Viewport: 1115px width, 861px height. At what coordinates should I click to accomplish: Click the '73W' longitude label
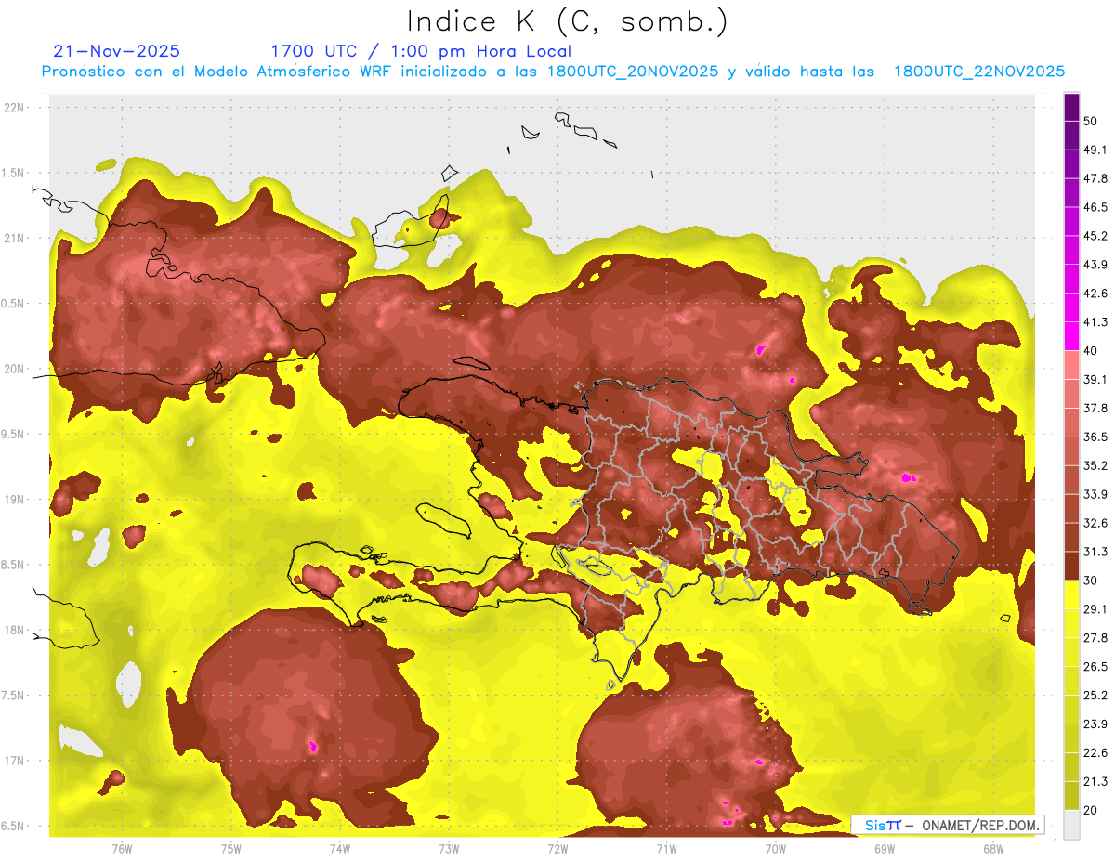pos(449,849)
